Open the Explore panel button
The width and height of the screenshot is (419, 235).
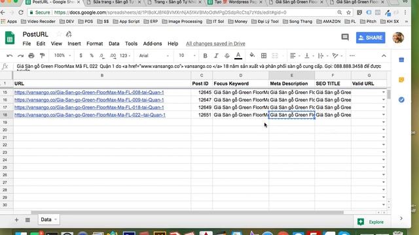click(371, 222)
